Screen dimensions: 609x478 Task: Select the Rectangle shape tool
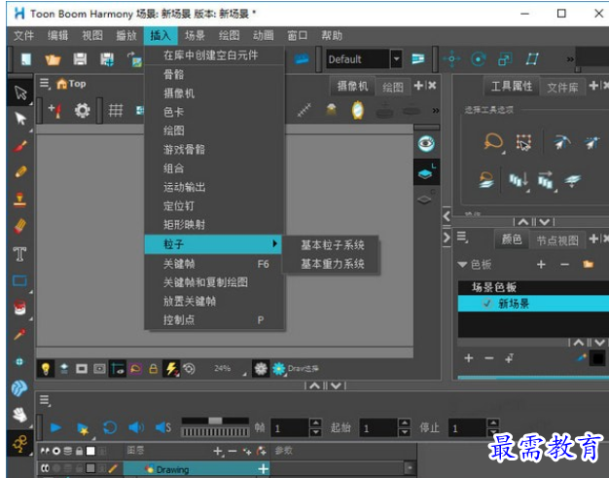coord(20,280)
